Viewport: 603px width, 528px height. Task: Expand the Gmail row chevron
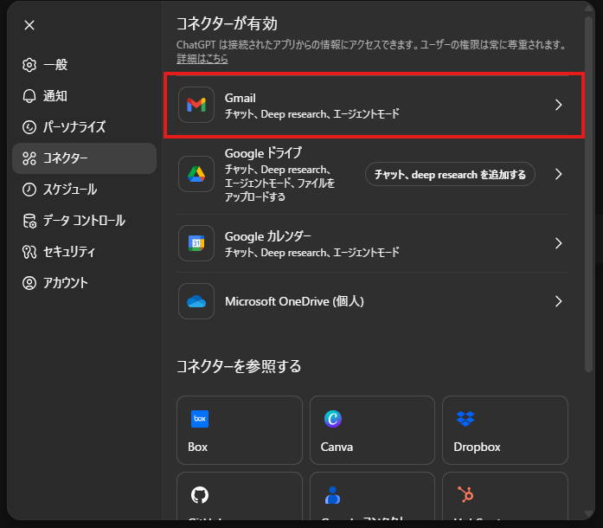pos(558,105)
